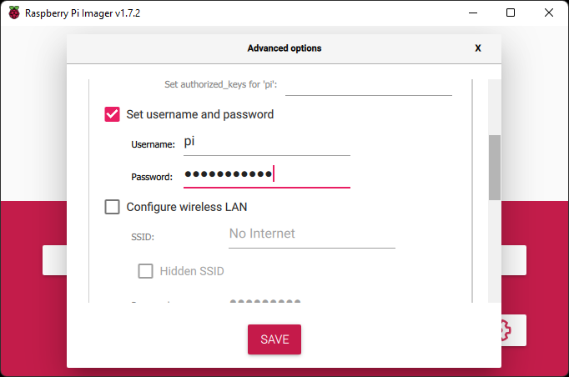569x377 pixels.
Task: Click the partially visible wireless password field
Action: click(312, 301)
